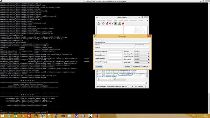Toggle the mute microphone toolbar icon

pos(110,23)
